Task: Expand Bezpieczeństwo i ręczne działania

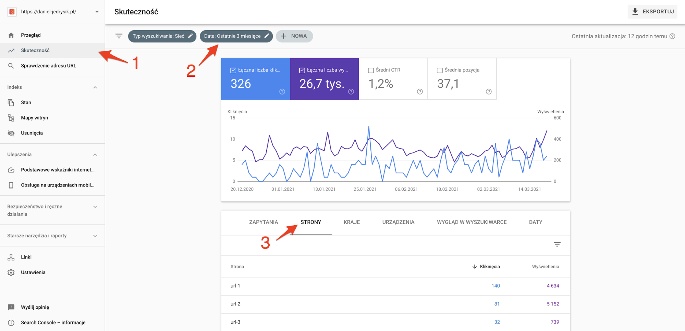Action: click(95, 207)
